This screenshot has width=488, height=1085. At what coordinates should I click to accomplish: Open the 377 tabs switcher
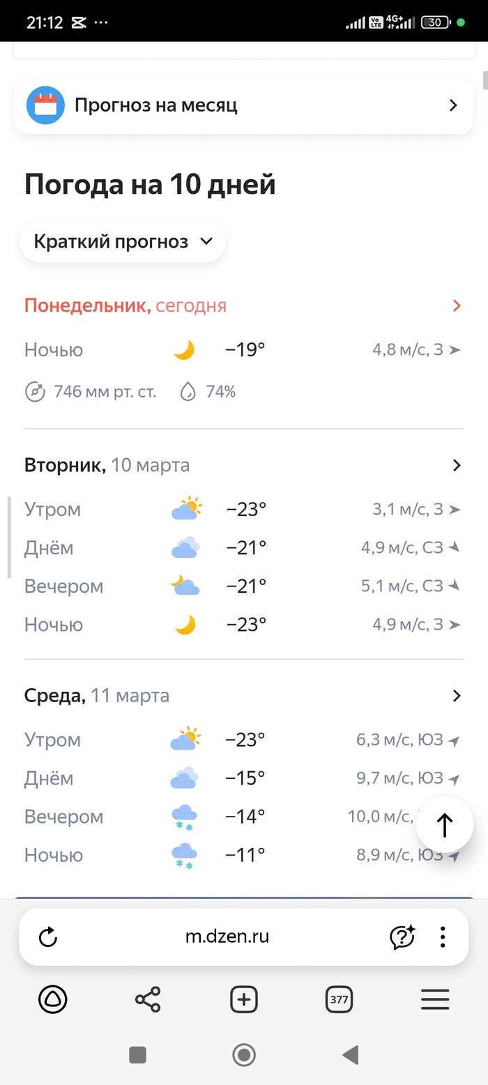tap(339, 1000)
